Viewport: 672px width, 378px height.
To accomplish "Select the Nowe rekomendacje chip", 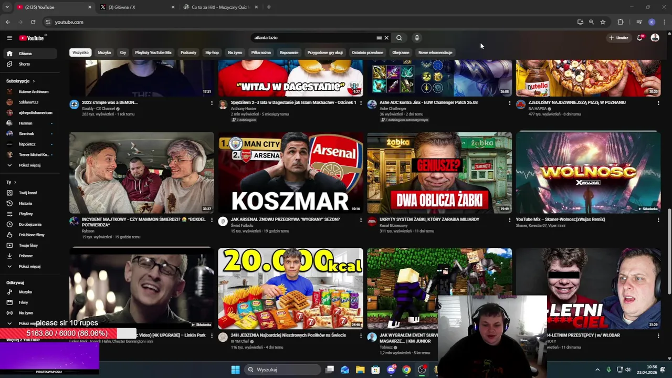I will (435, 52).
